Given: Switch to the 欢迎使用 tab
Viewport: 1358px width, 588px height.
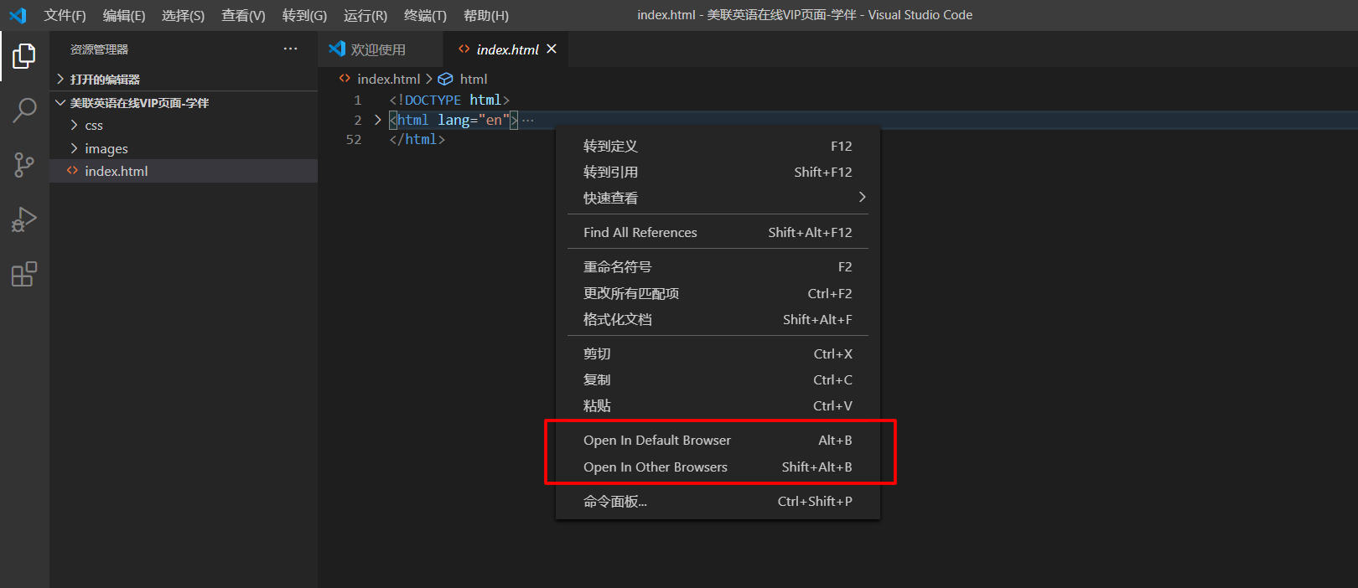Looking at the screenshot, I should pyautogui.click(x=381, y=49).
